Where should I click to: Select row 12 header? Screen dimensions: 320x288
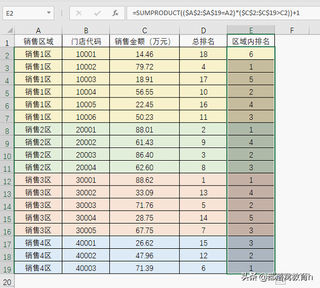click(7, 180)
